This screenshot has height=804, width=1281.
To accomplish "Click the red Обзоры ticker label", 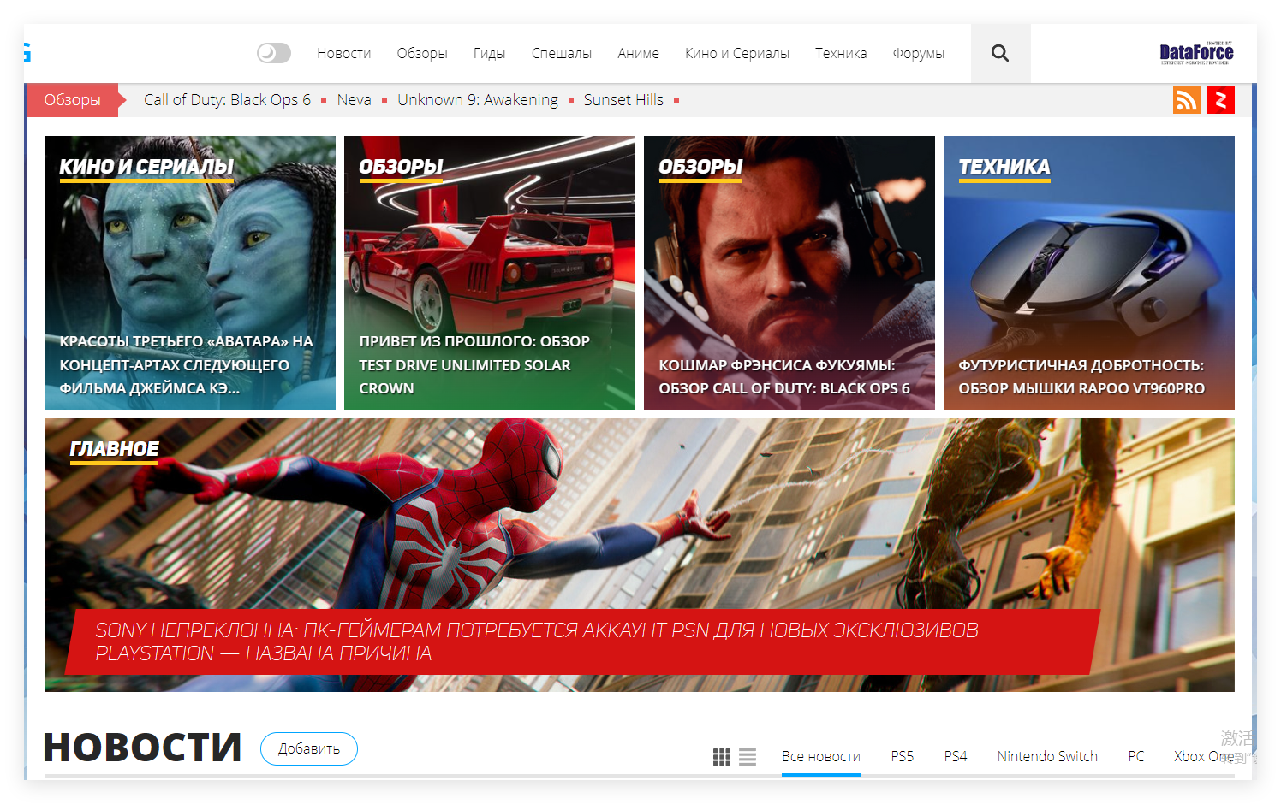I will pos(73,100).
